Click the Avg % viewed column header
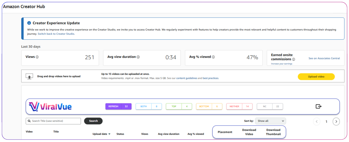This screenshot has height=142, width=349. click(x=196, y=134)
